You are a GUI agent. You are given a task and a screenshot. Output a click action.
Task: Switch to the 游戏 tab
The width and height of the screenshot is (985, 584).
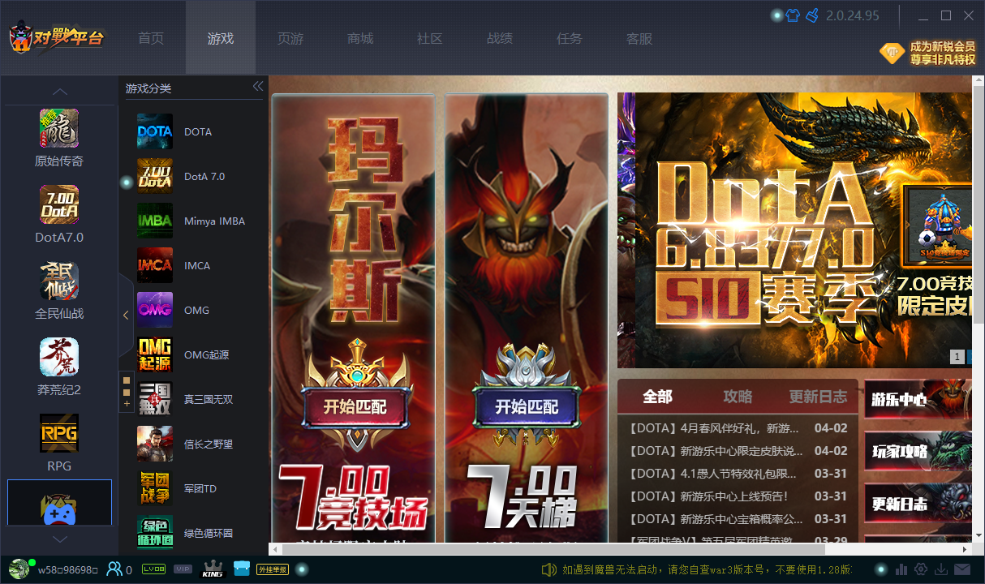[x=221, y=38]
